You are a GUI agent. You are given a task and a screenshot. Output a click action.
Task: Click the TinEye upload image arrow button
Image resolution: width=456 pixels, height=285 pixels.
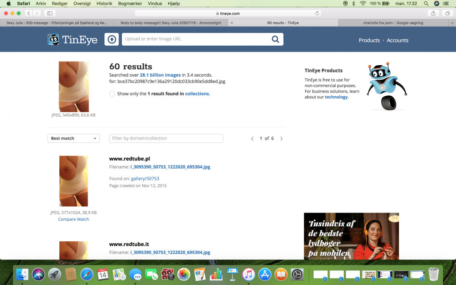(112, 39)
